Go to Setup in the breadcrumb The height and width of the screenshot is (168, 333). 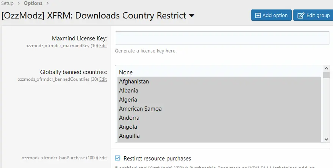click(x=7, y=3)
